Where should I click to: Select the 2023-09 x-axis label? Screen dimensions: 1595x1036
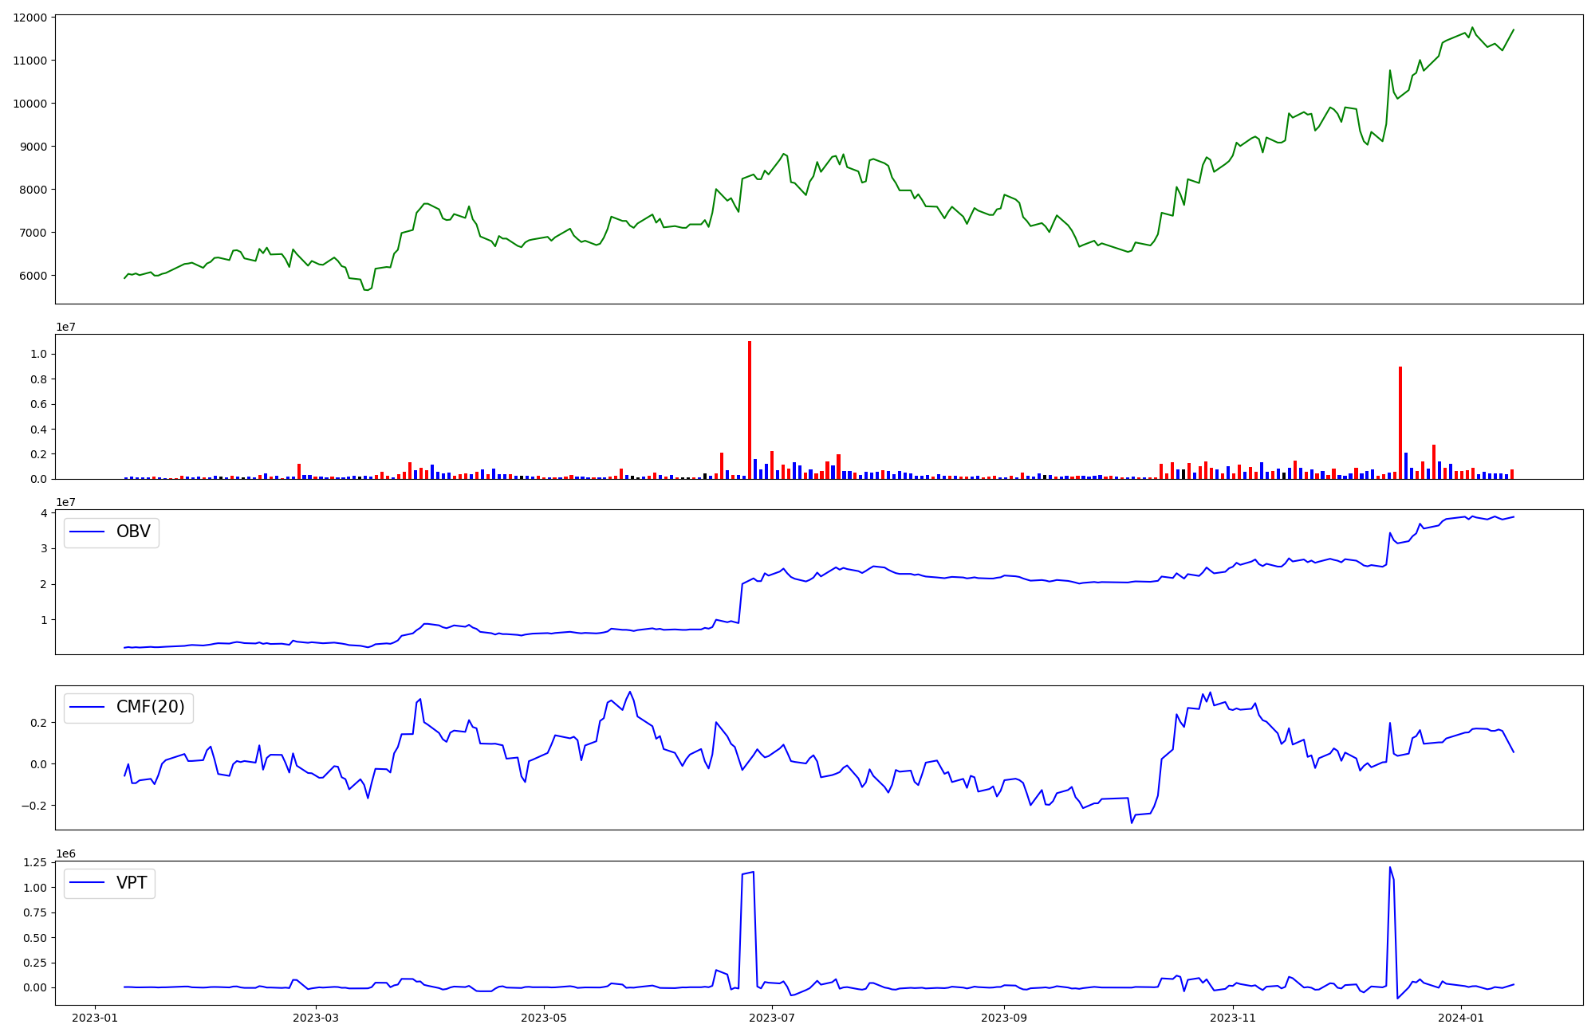coord(1005,1018)
